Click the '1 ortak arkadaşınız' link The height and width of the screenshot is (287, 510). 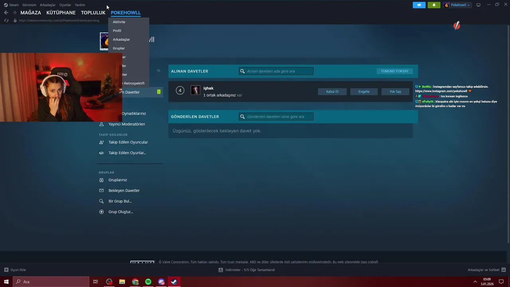[x=220, y=95]
